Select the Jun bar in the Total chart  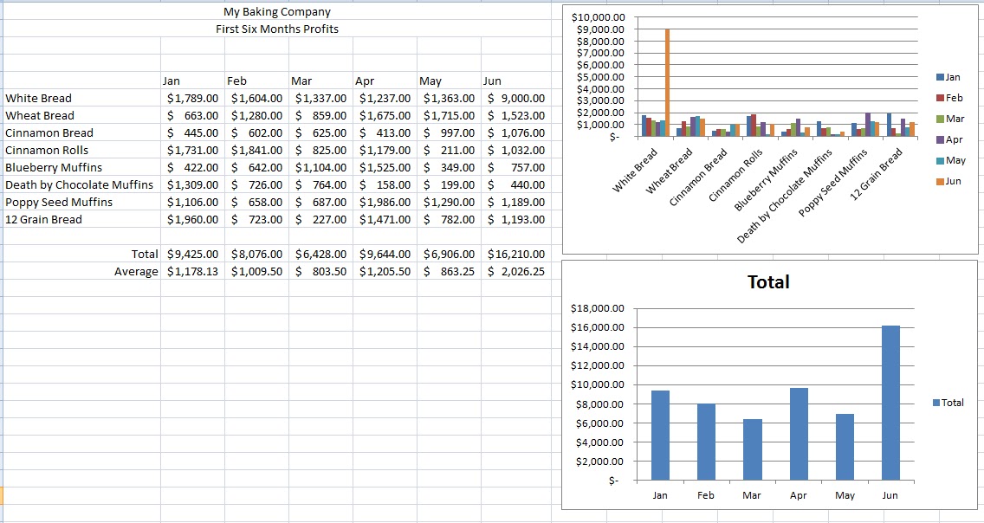pyautogui.click(x=890, y=403)
